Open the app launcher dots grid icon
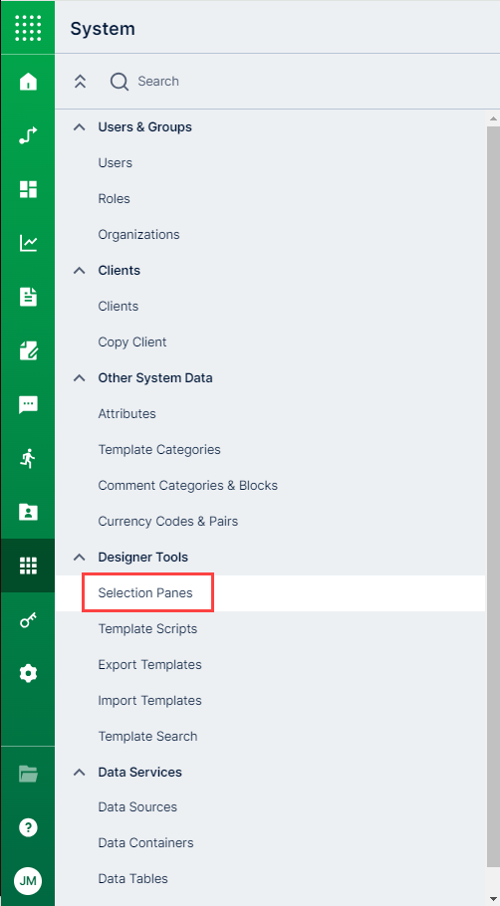Image resolution: width=500 pixels, height=906 pixels. (x=28, y=28)
